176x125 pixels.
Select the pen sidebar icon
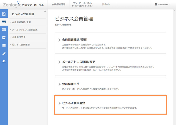4,53
